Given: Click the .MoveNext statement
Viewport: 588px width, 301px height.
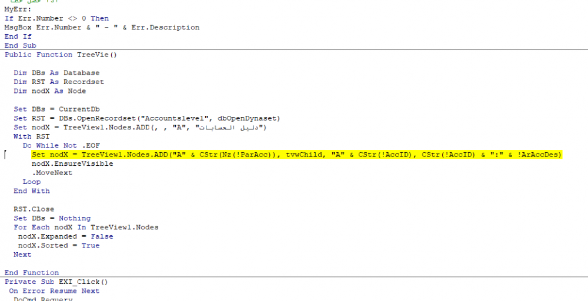Looking at the screenshot, I should (x=52, y=173).
